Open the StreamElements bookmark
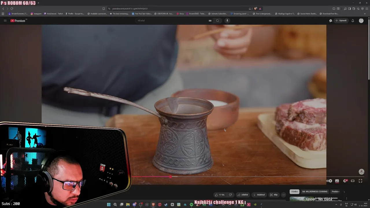Screen dimensions: 370x208 pos(18,14)
